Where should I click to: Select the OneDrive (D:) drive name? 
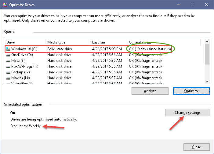click(x=22, y=55)
